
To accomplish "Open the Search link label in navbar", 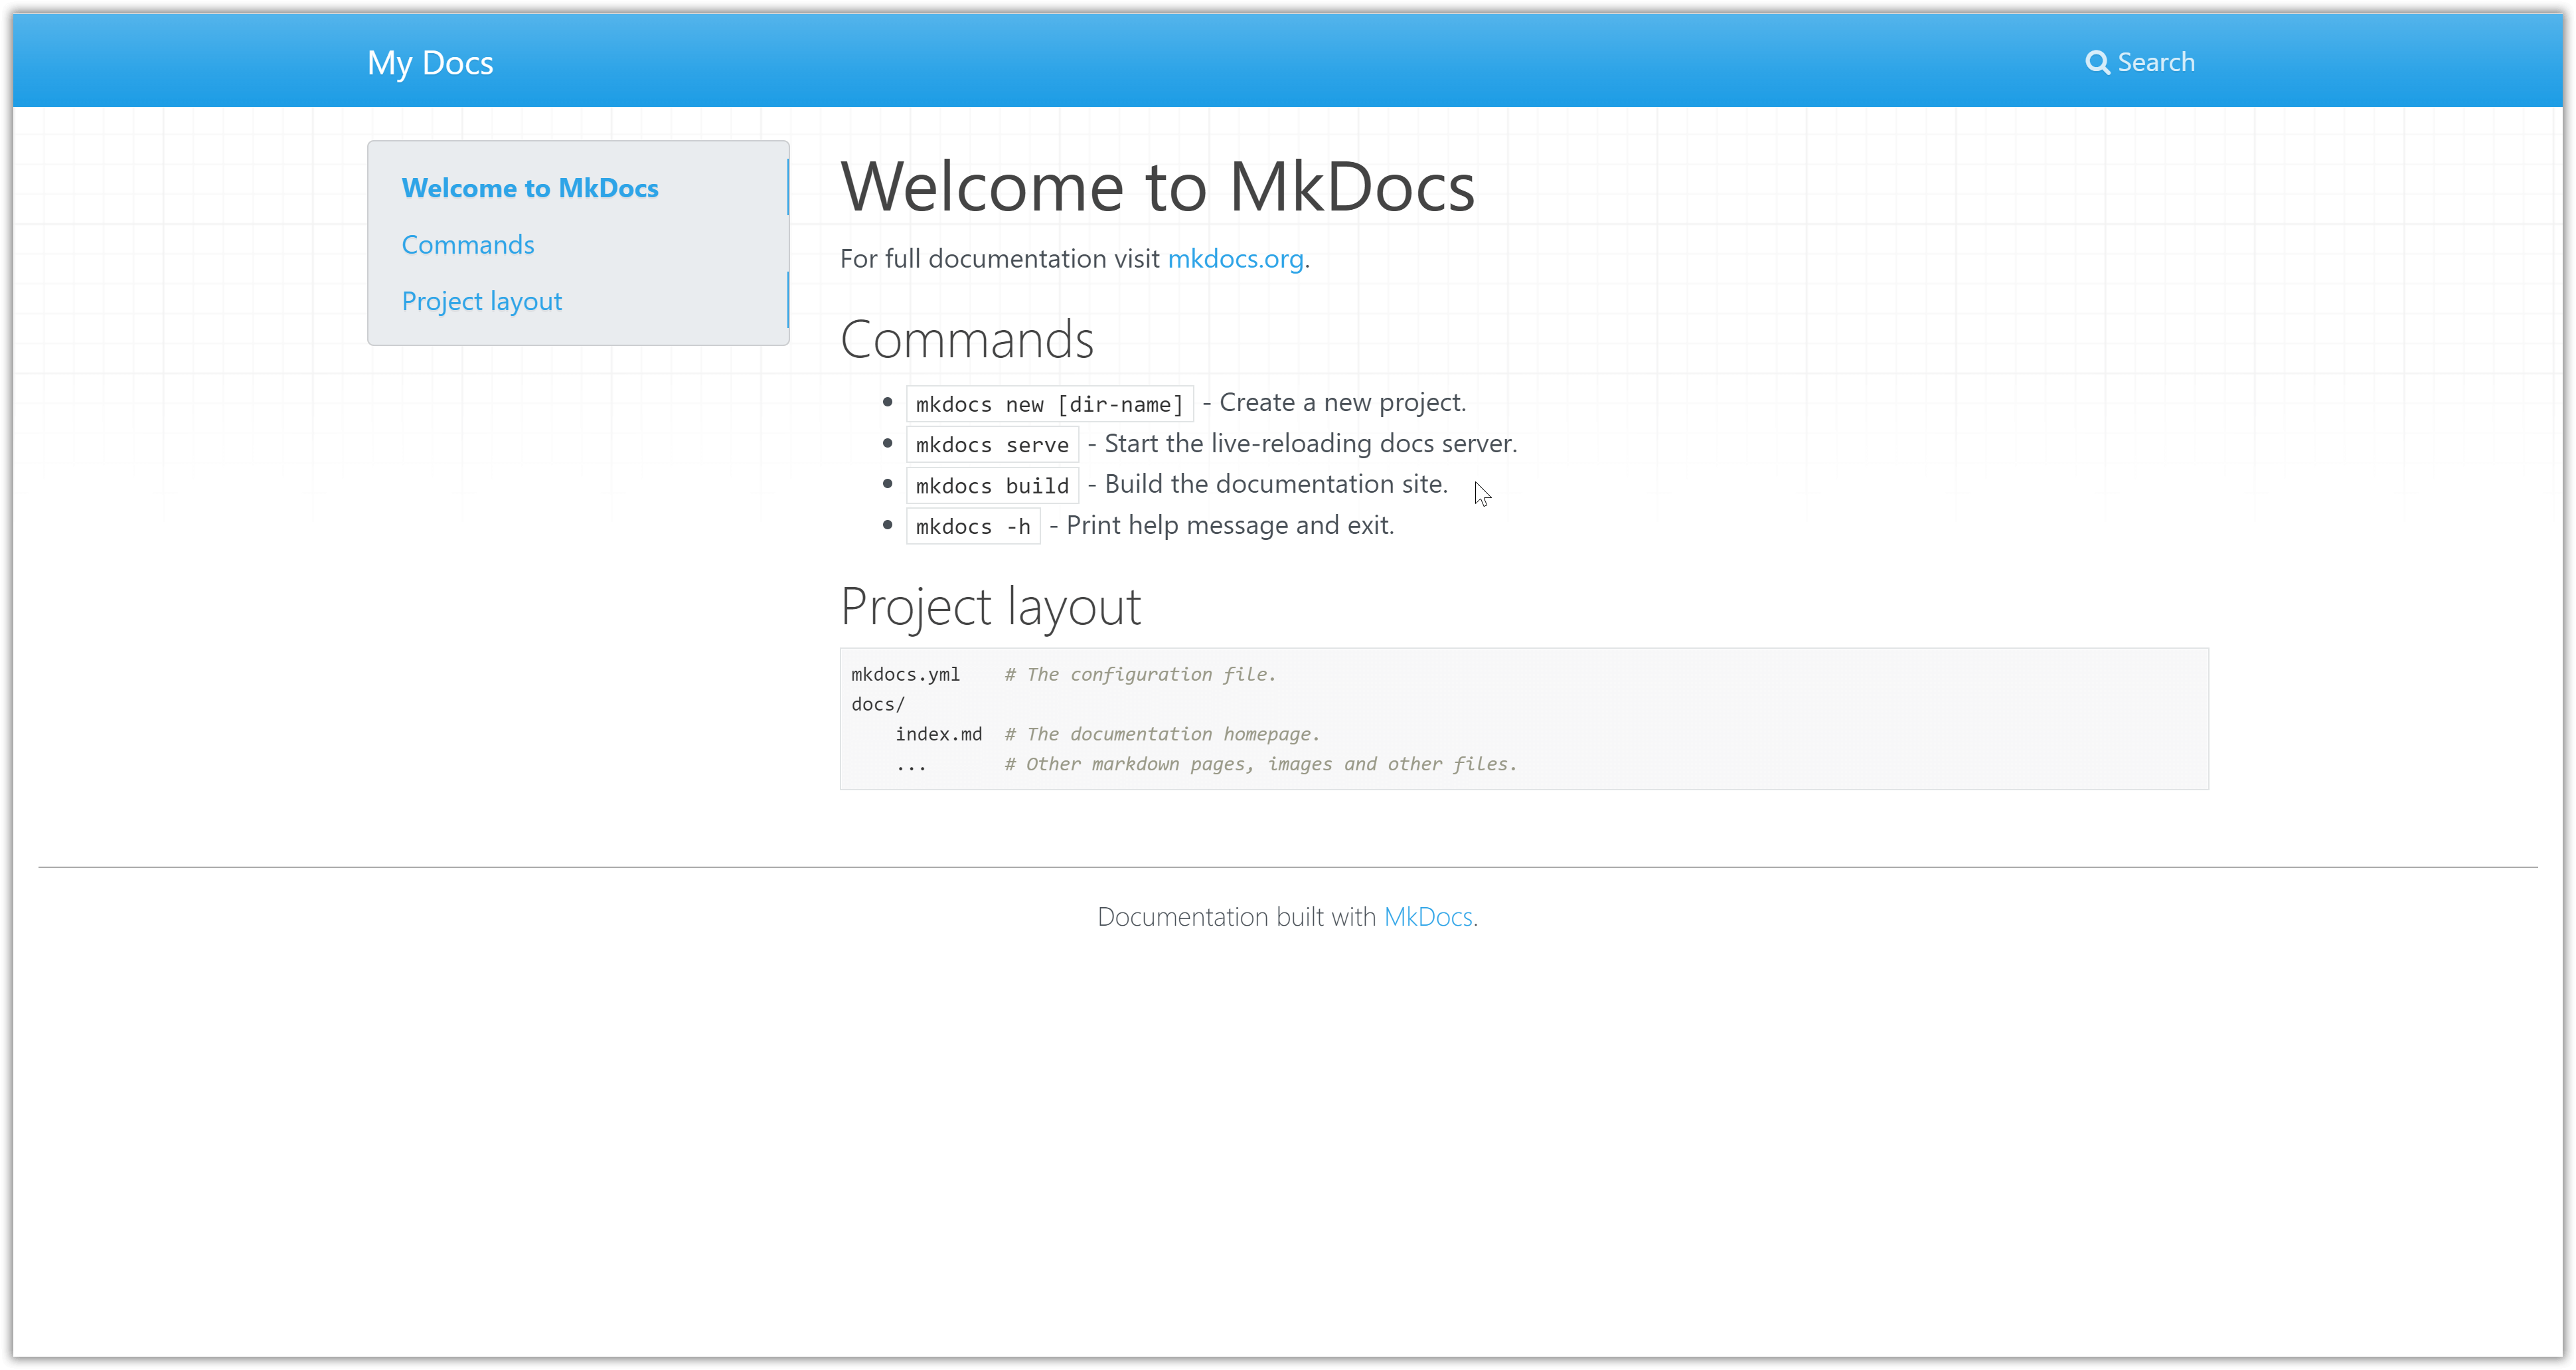I will click(2156, 62).
